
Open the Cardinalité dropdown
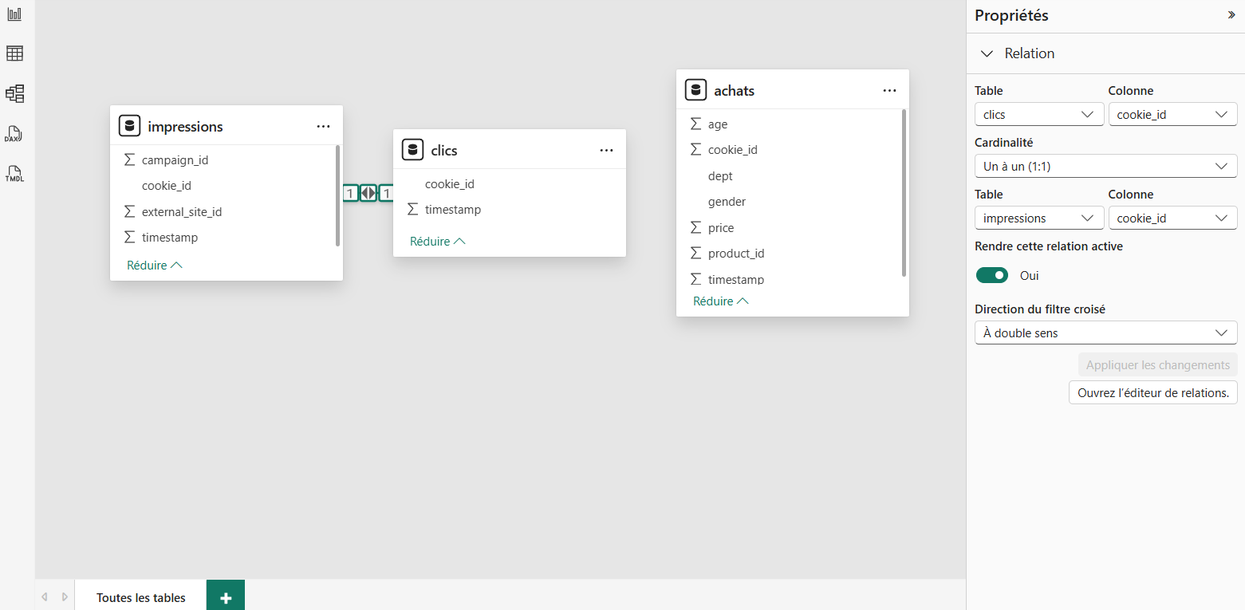pyautogui.click(x=1105, y=166)
